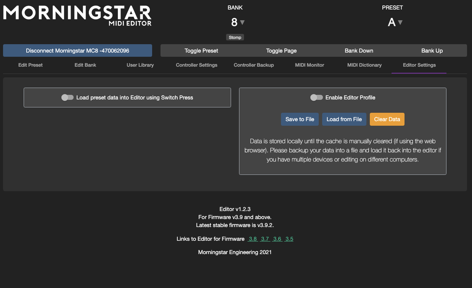Show the MIDI Monitor tab
Viewport: 472px width, 288px height.
(x=309, y=65)
